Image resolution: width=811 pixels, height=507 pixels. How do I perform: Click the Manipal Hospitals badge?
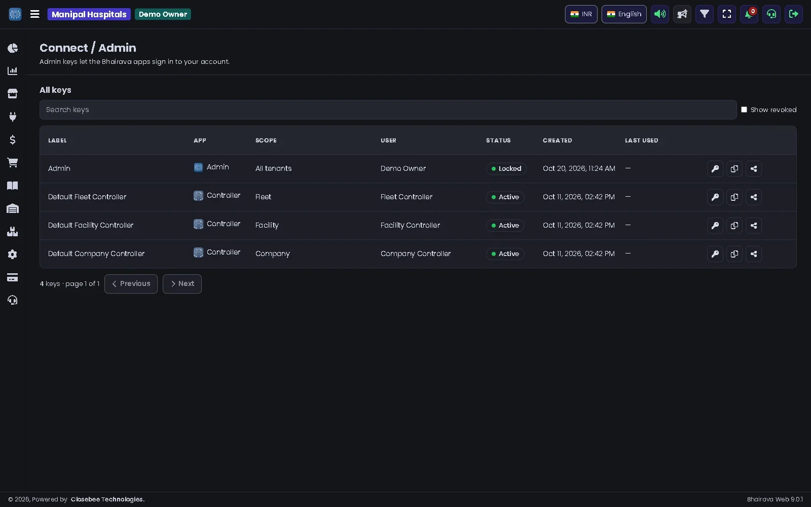(89, 14)
